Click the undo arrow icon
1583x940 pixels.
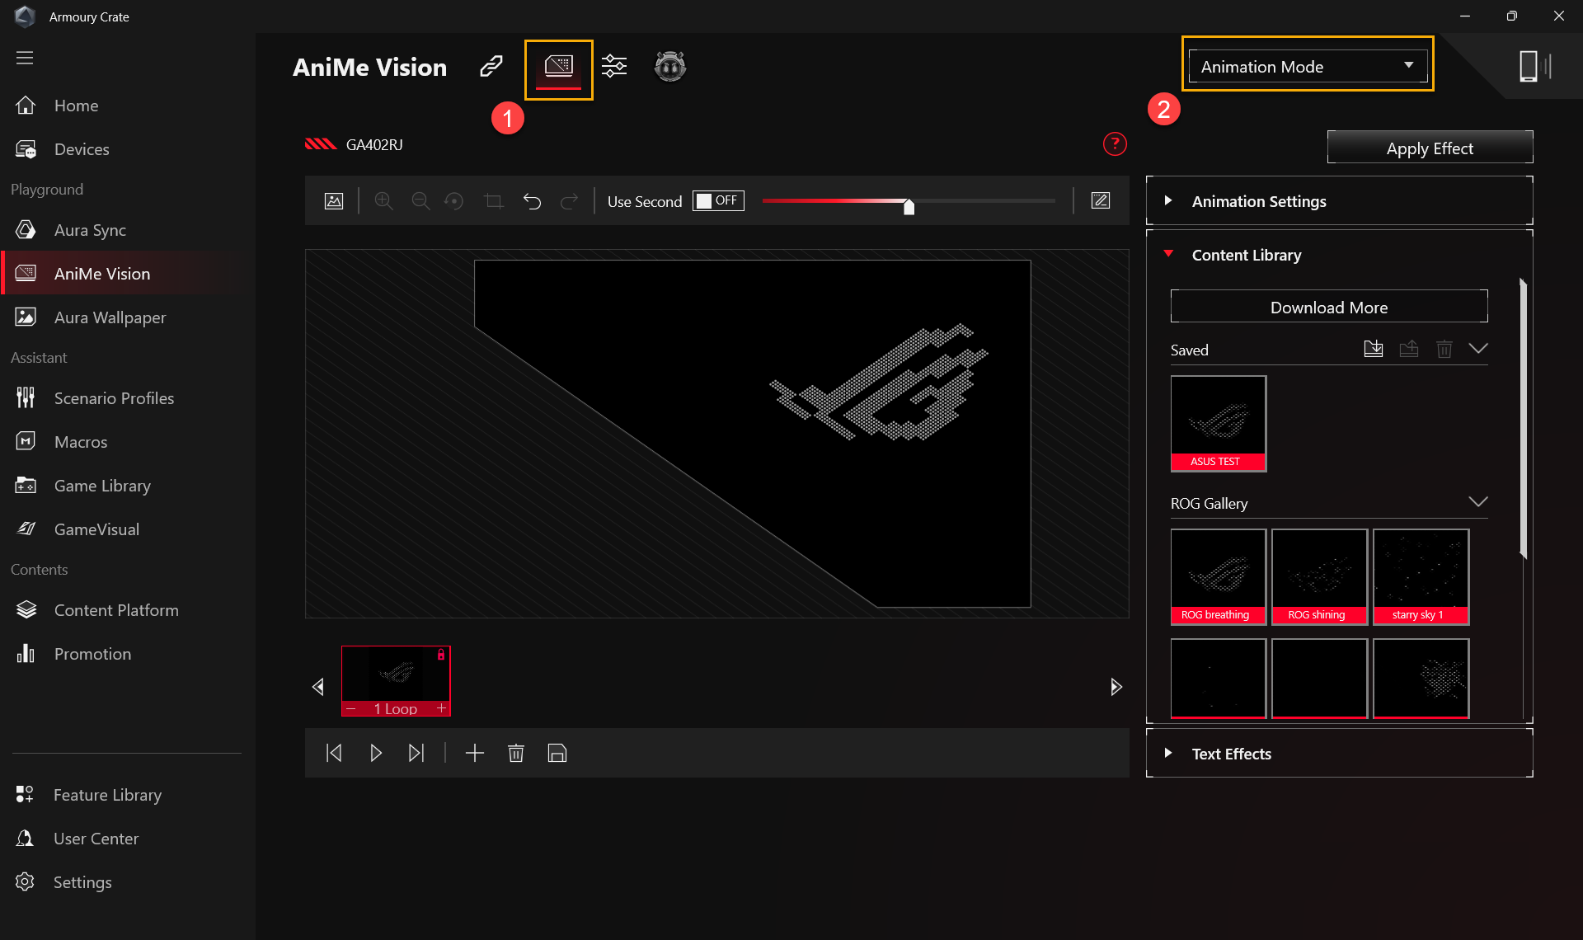(532, 201)
